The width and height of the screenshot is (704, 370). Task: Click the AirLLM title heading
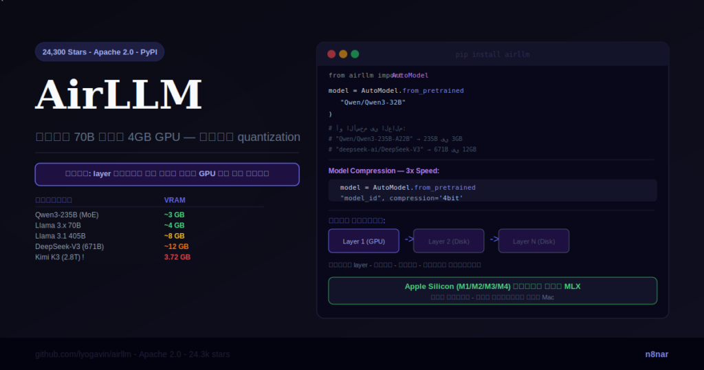tap(118, 95)
